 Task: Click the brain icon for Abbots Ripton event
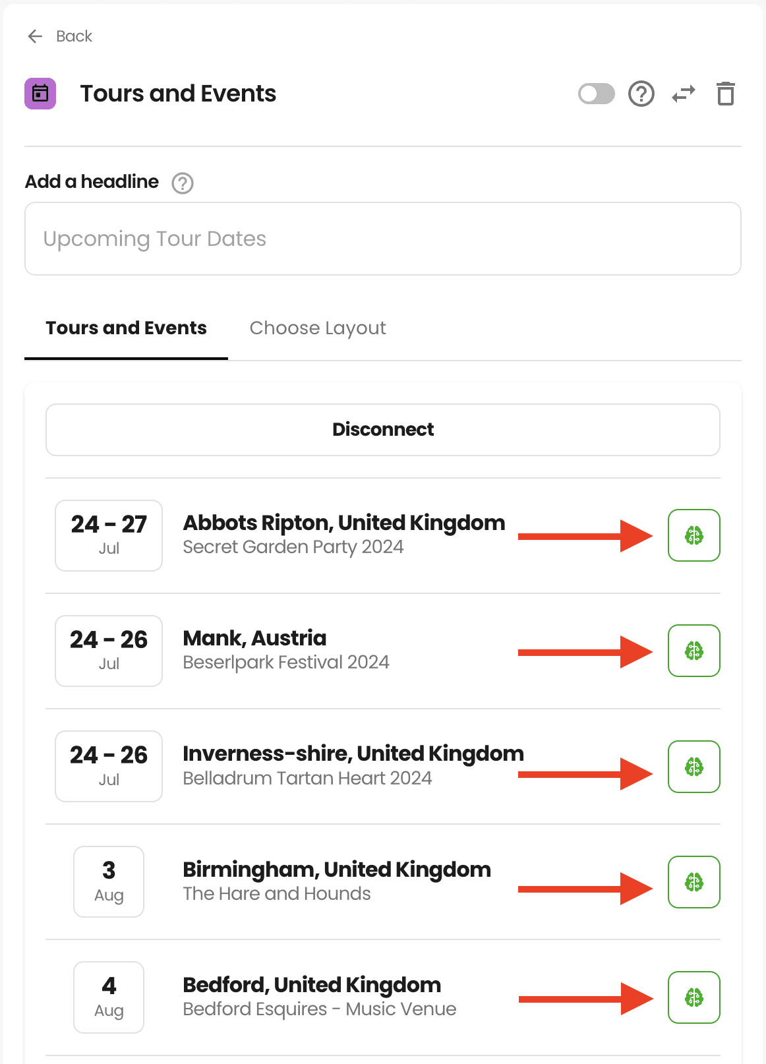tap(694, 535)
